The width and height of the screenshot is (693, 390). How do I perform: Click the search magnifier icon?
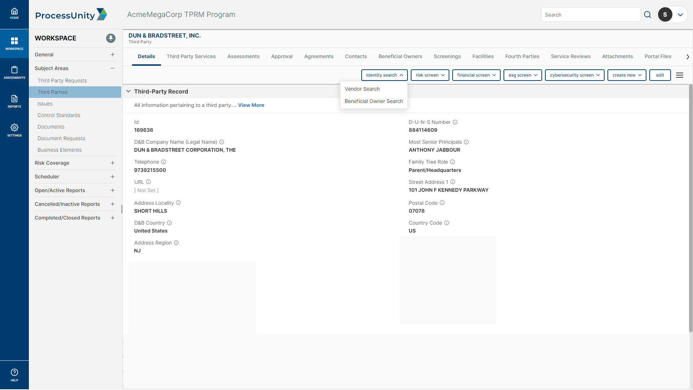648,15
